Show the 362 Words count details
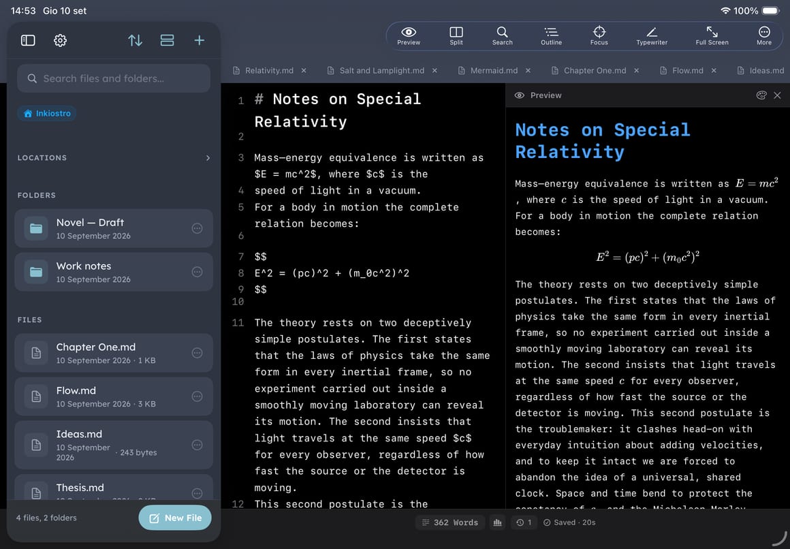 click(450, 522)
